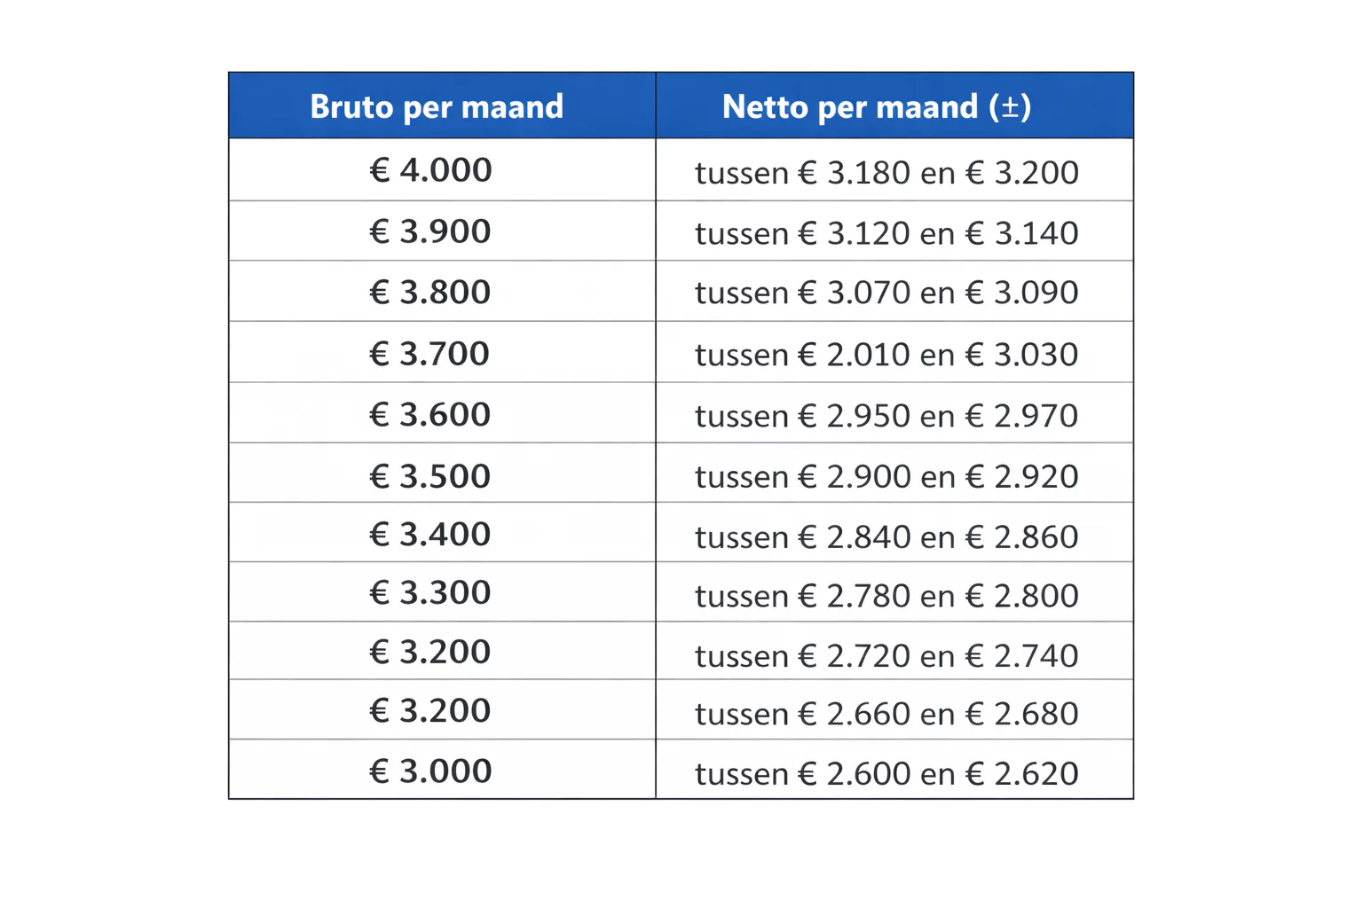
Task: Select netto cell 'tussen € 2.660 en € 2.680'
Action: pos(886,713)
